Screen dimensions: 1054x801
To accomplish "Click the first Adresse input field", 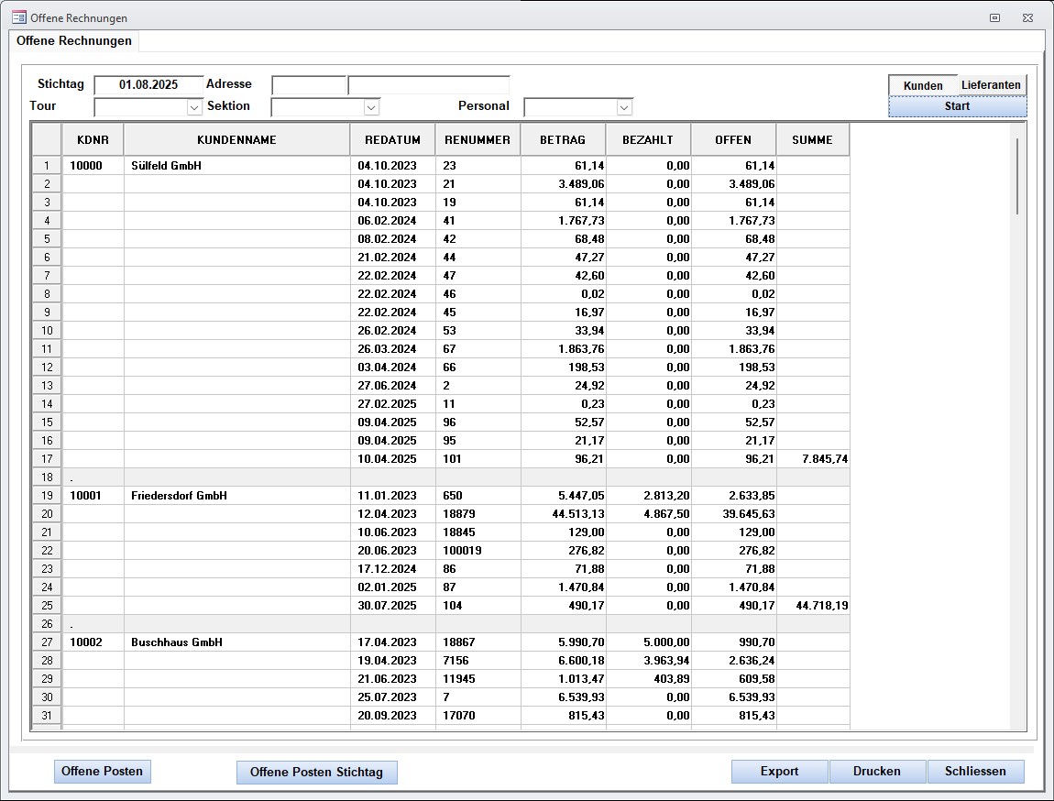I will point(309,85).
